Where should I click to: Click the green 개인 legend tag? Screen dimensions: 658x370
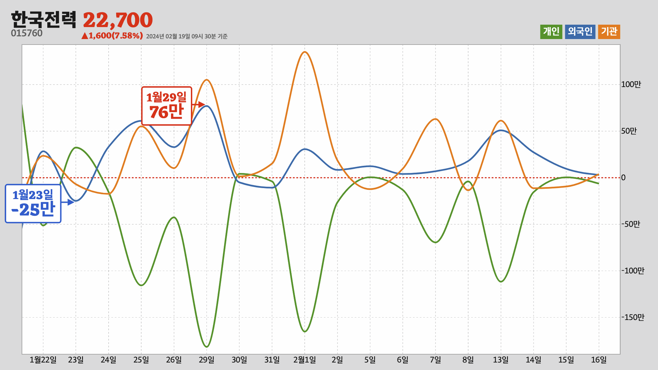(551, 32)
